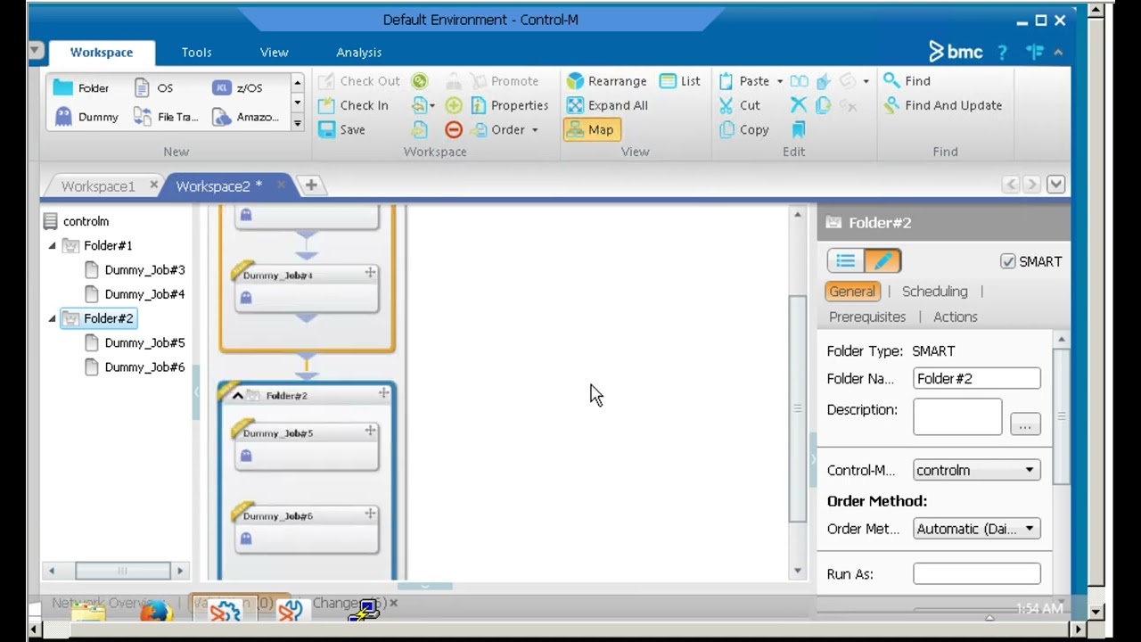The width and height of the screenshot is (1141, 642).
Task: Open the Paste dropdown arrow
Action: coord(779,81)
